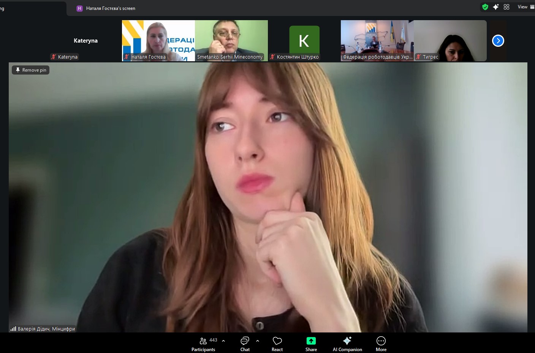Click the green Share button
The width and height of the screenshot is (535, 353).
[x=311, y=344]
